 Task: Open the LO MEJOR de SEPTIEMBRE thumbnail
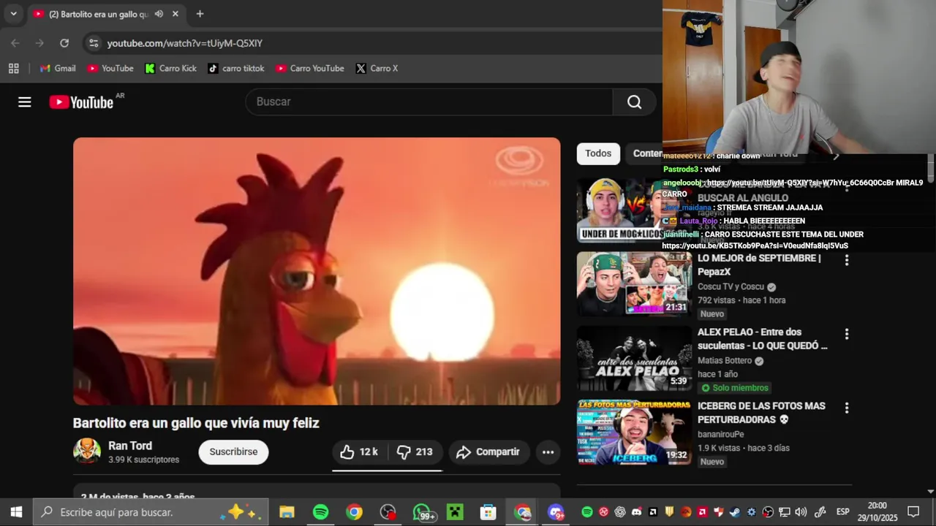[634, 284]
